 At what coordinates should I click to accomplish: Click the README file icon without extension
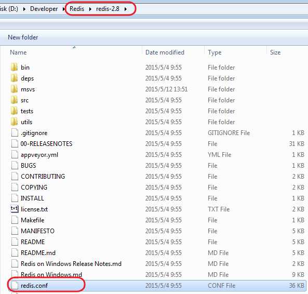tap(15, 242)
